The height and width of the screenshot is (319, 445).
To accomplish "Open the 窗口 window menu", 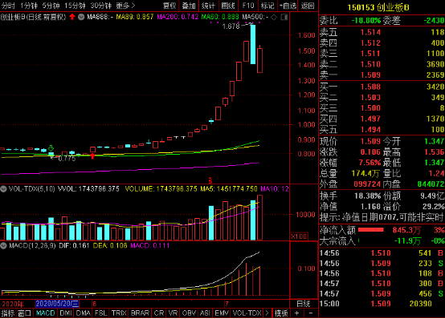I will tap(24, 313).
